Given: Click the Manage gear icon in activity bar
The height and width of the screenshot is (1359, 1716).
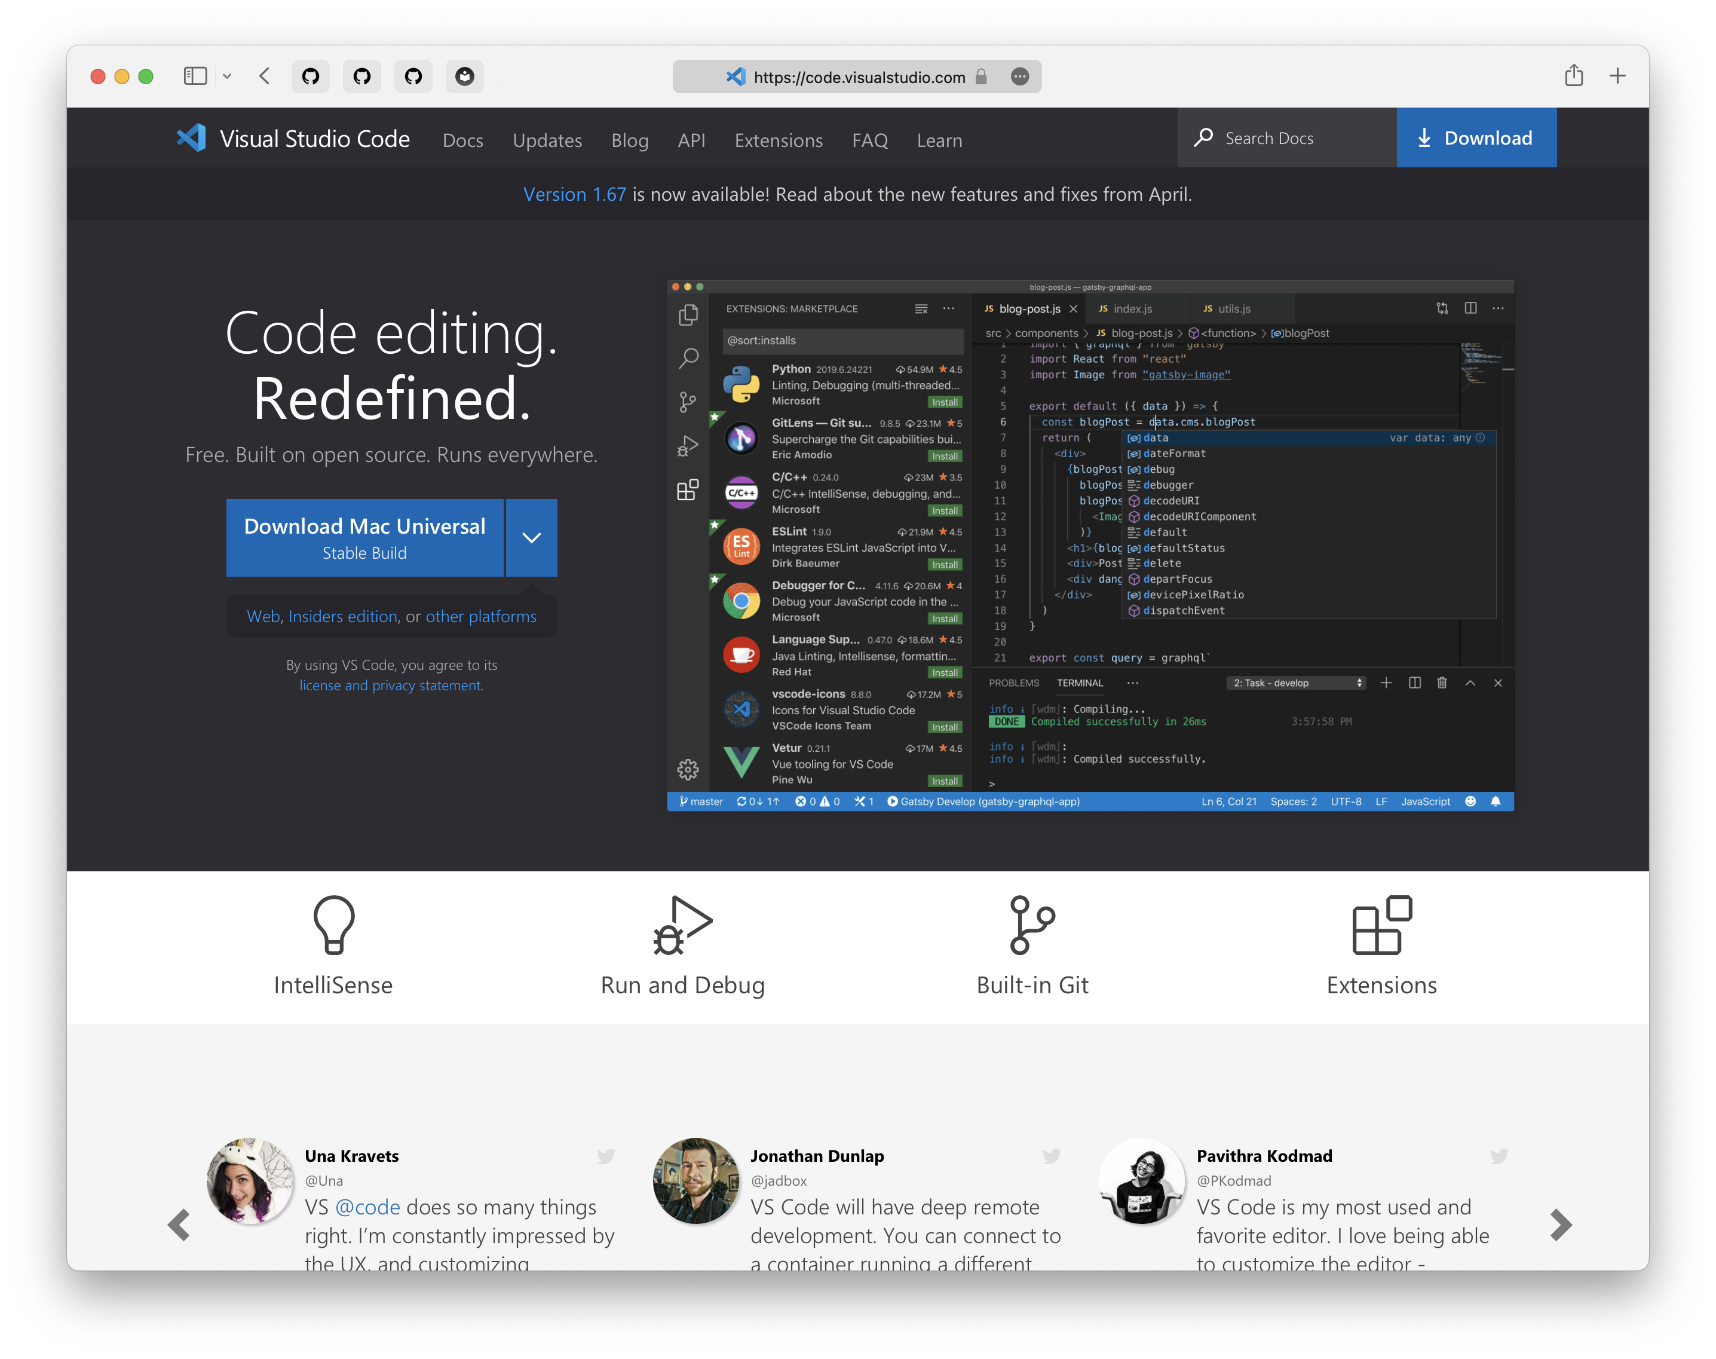Looking at the screenshot, I should coord(687,769).
